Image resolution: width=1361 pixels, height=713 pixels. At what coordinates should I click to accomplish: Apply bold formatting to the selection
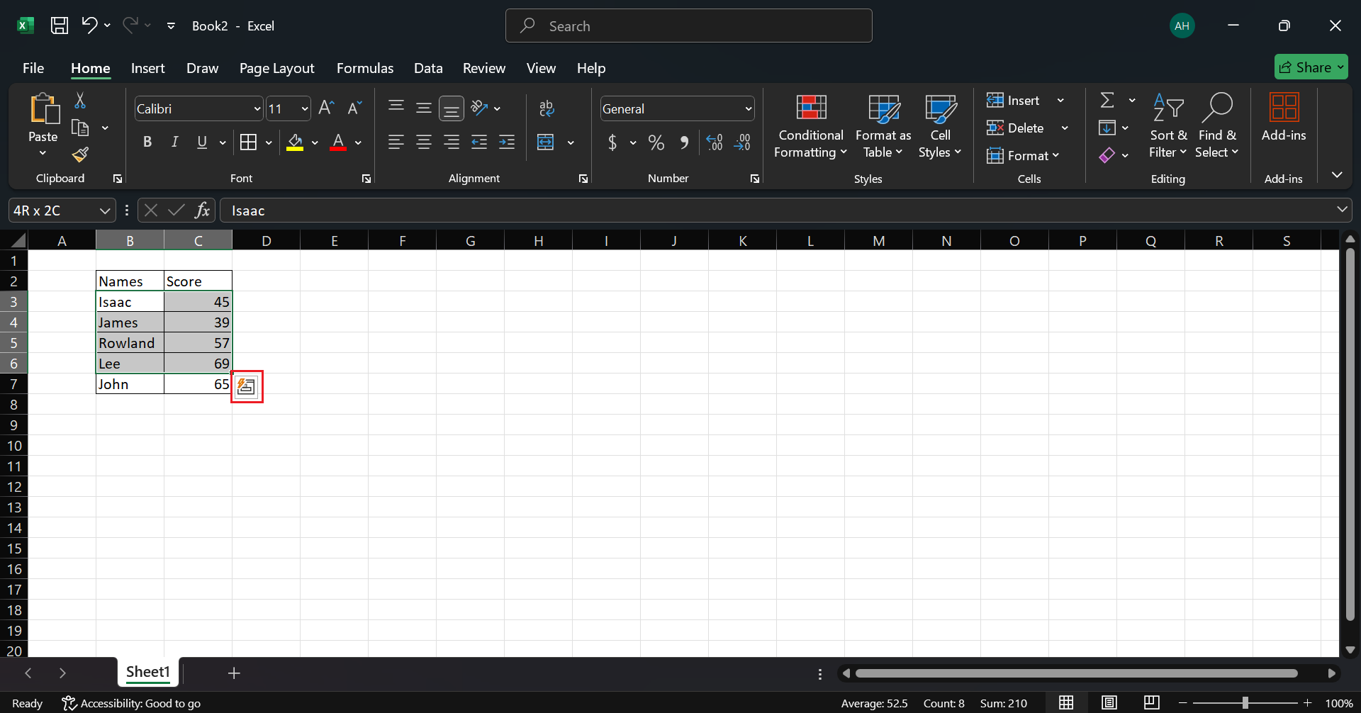tap(147, 142)
